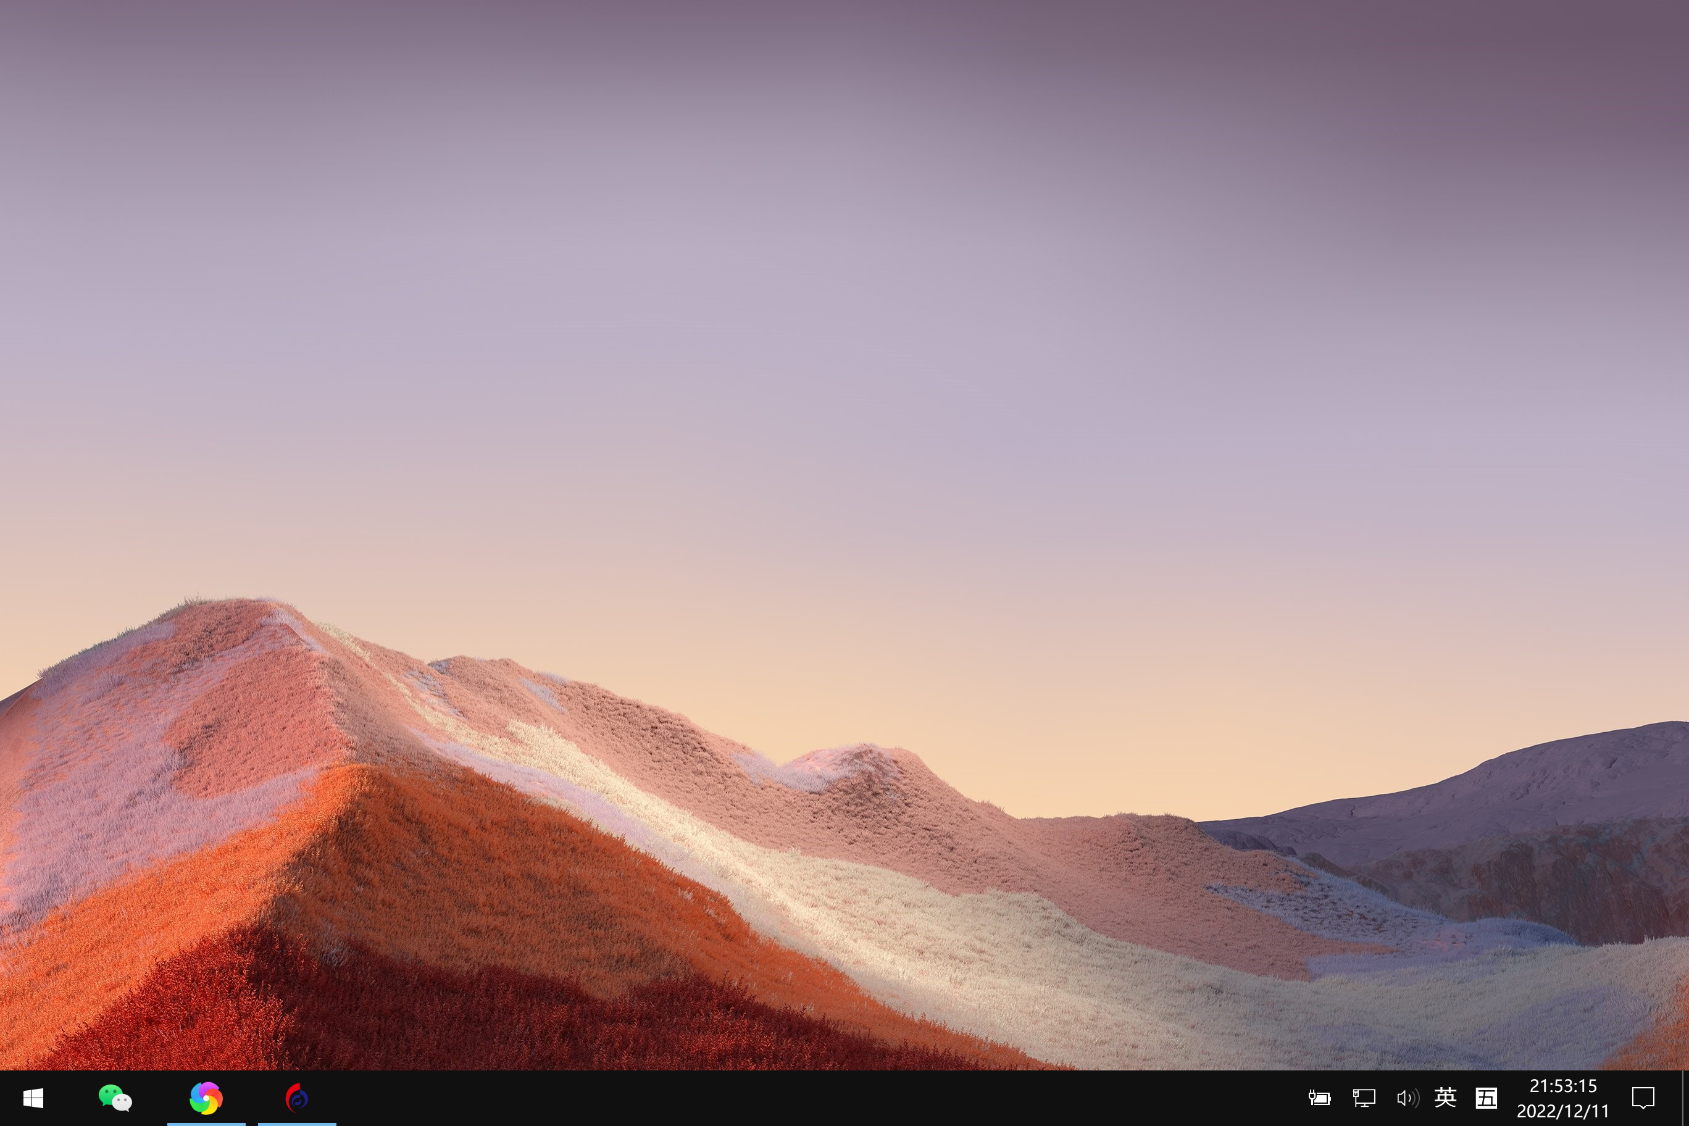Click the speaker volume tray icon
1689x1126 pixels.
click(1407, 1098)
